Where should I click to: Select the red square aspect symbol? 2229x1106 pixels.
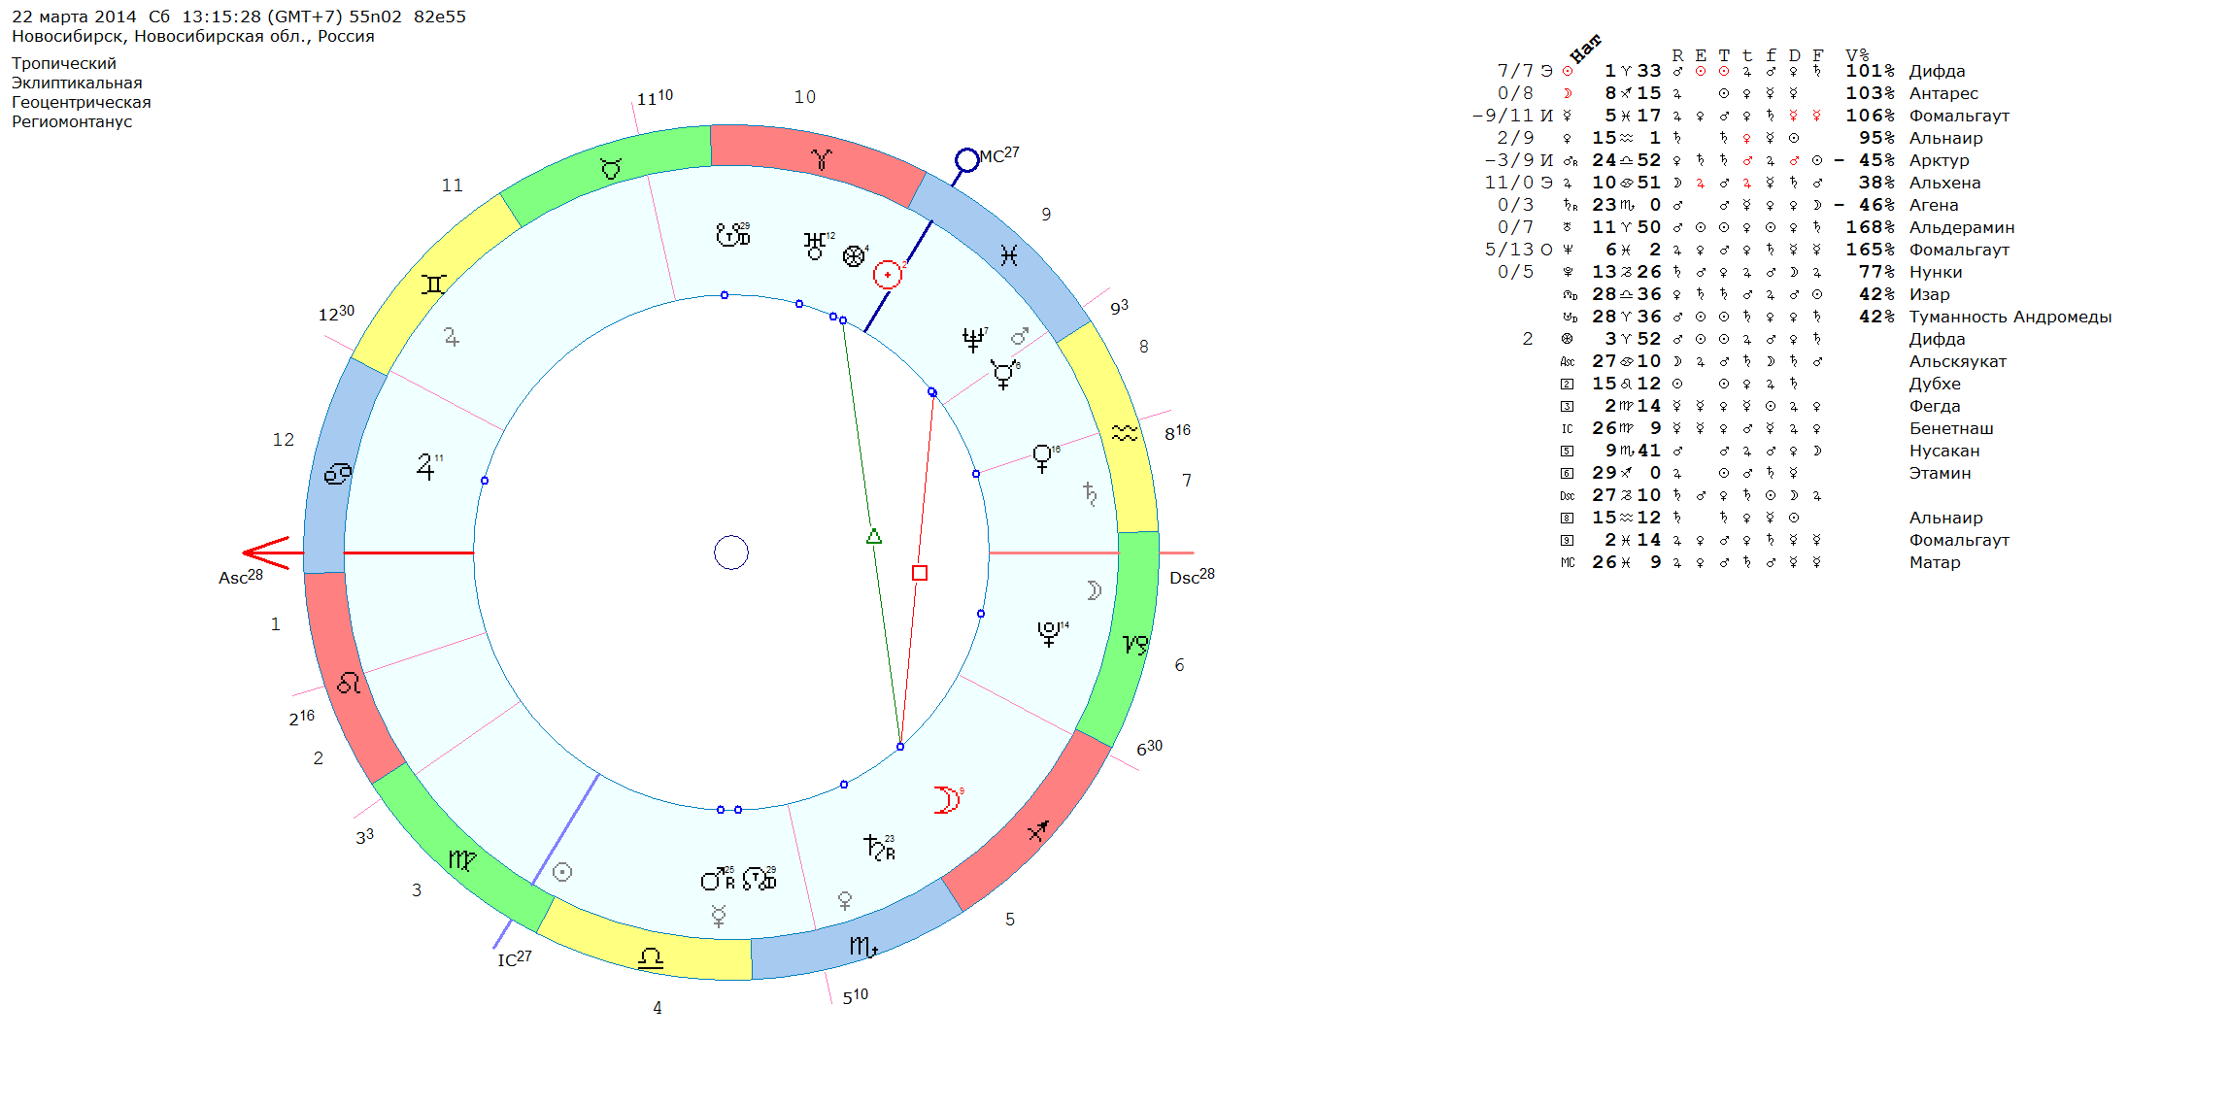[x=920, y=573]
